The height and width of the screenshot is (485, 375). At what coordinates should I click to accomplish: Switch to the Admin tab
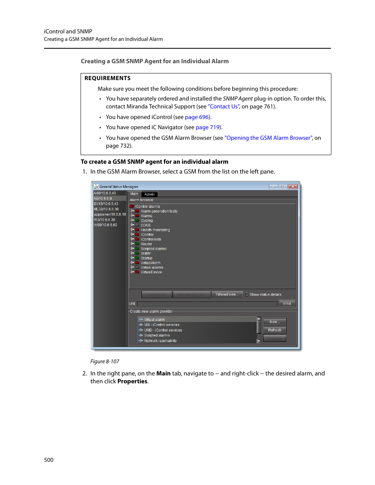pyautogui.click(x=149, y=194)
